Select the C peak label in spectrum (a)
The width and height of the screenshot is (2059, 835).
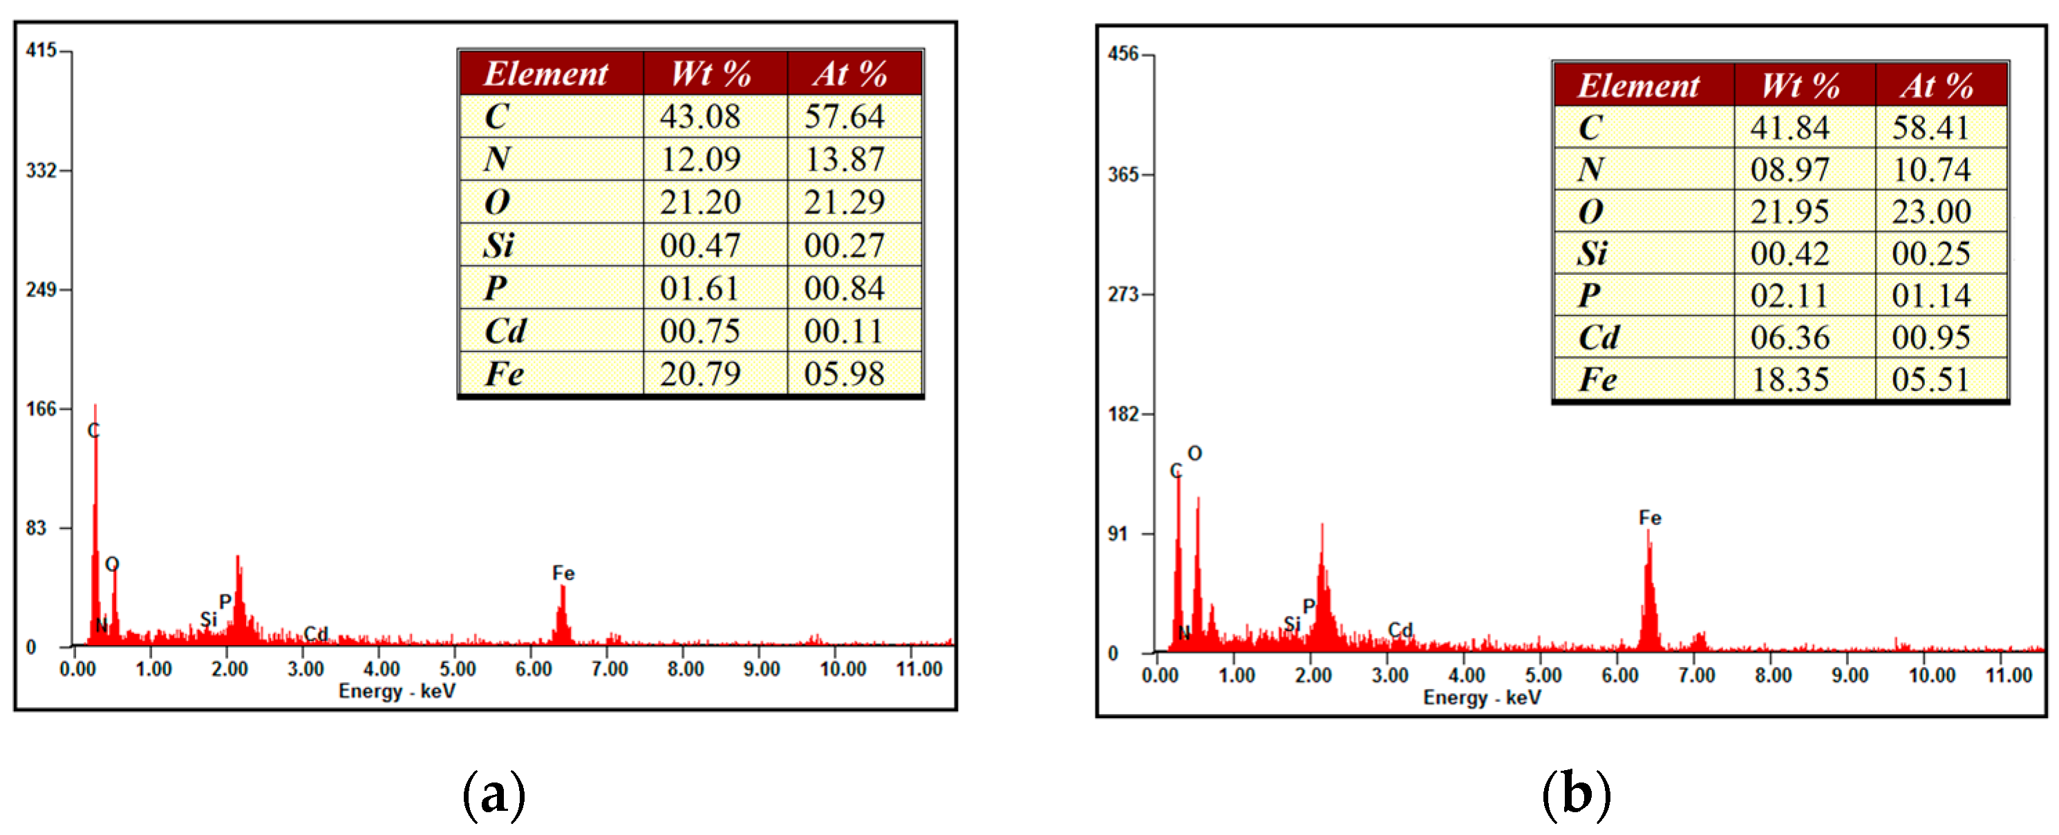point(93,431)
